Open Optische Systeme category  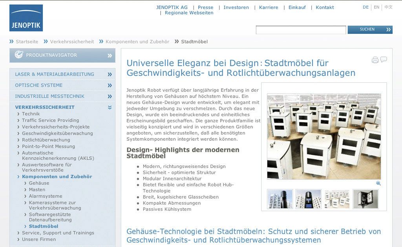[x=39, y=85]
